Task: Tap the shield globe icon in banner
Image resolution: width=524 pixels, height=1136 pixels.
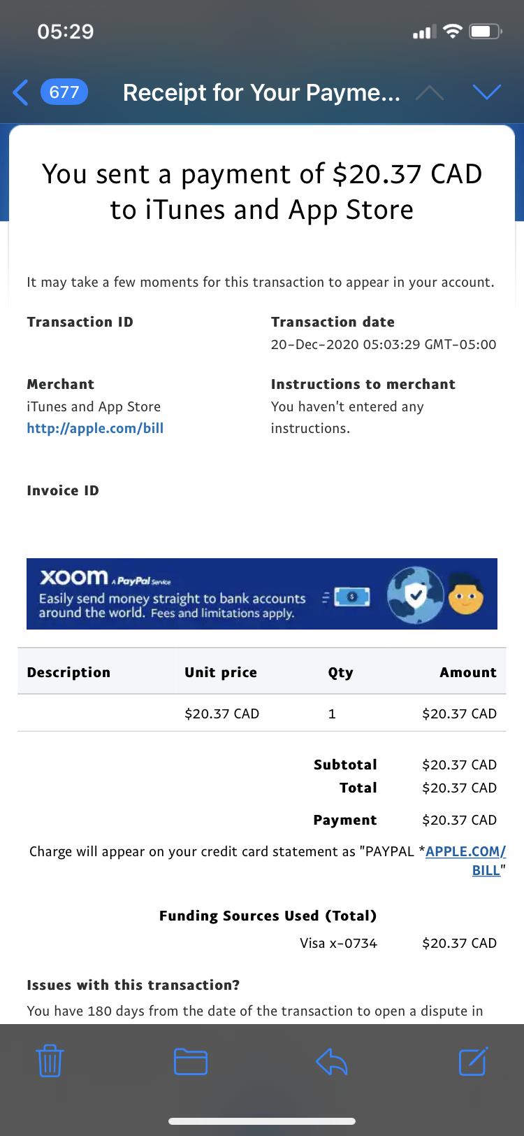Action: click(x=416, y=595)
